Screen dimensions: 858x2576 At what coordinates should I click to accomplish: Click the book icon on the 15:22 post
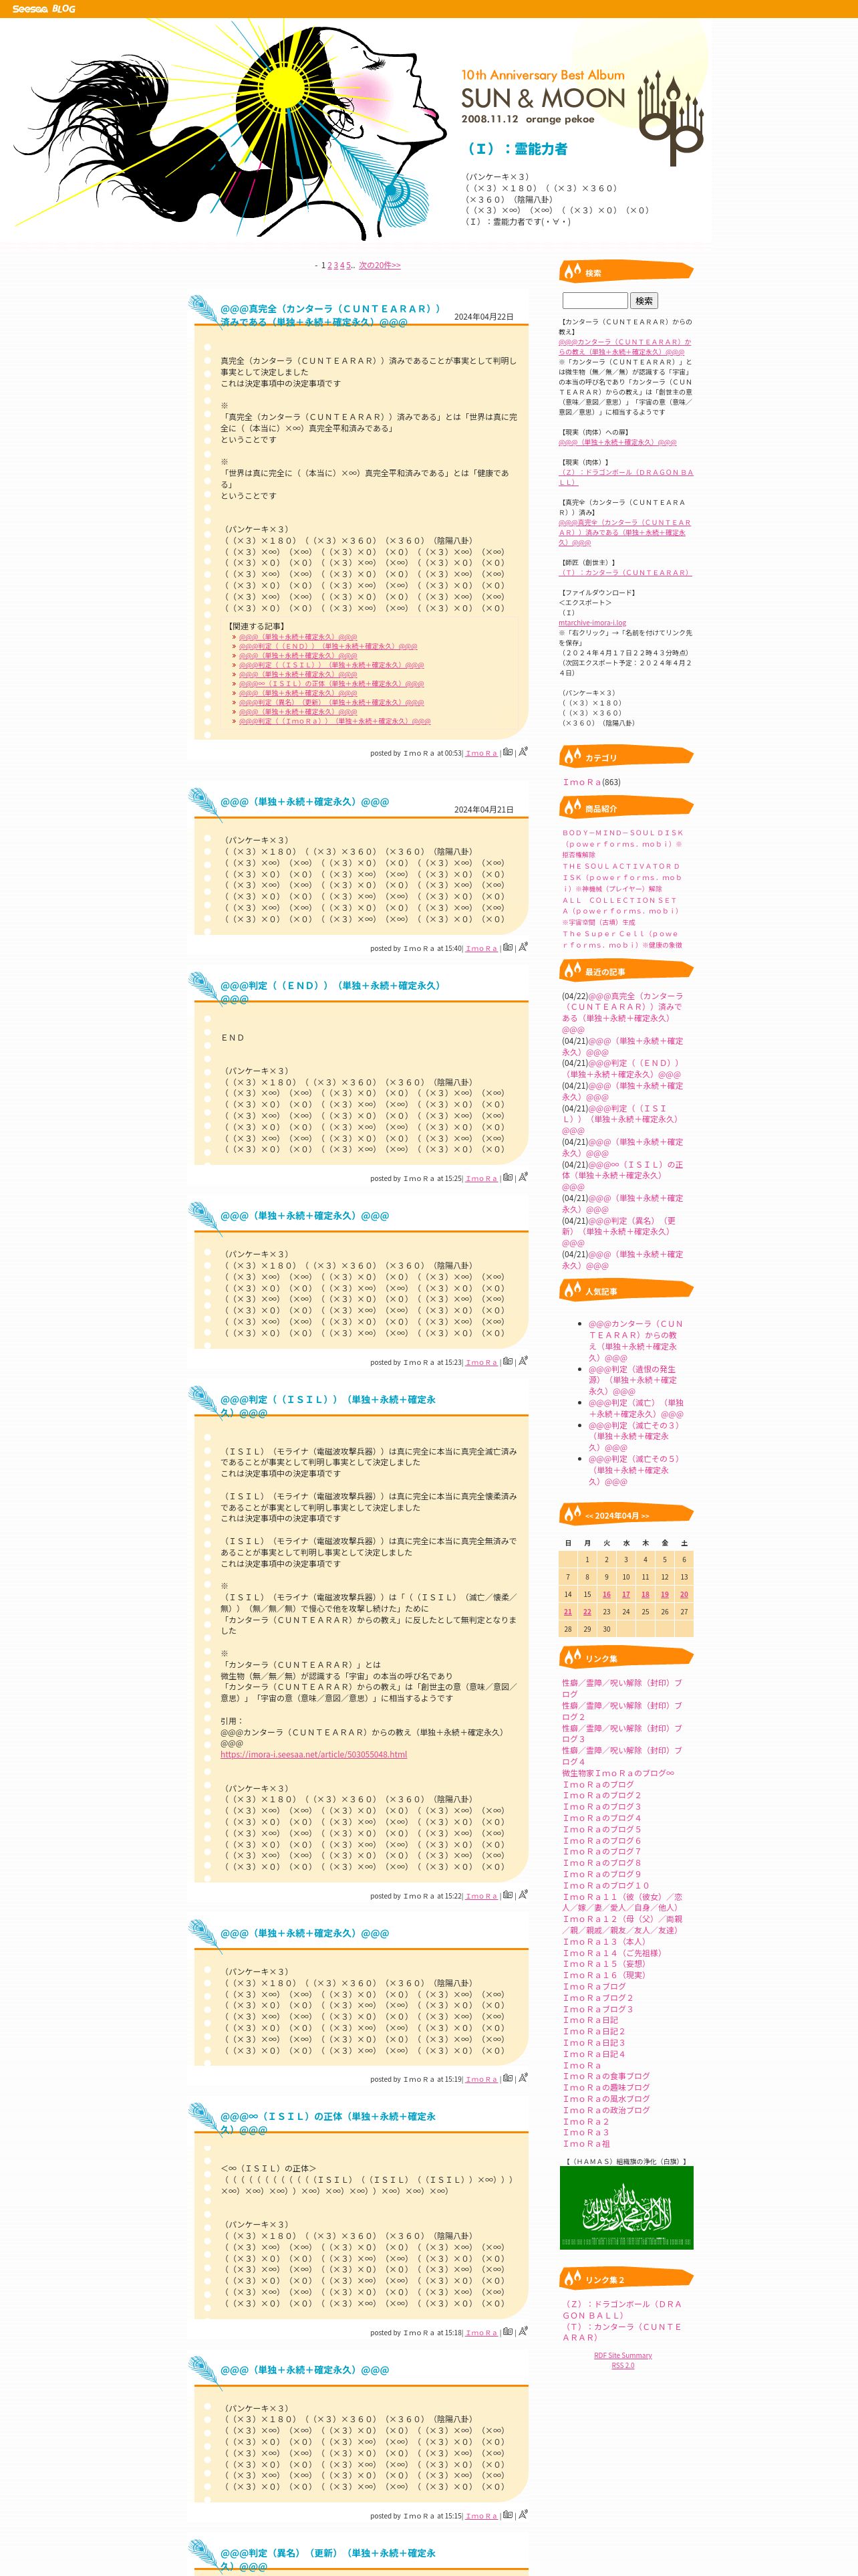coord(507,1895)
